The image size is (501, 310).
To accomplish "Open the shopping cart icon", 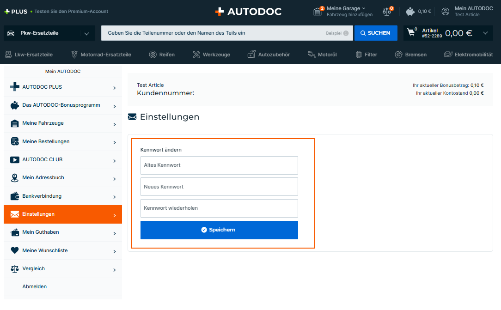I will point(411,33).
